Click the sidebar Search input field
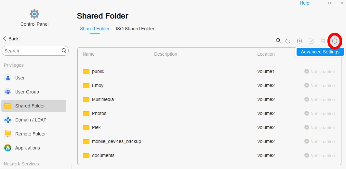346x169 pixels. point(32,51)
